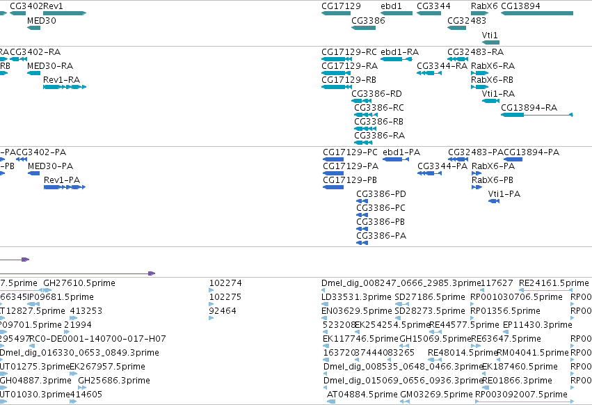Open protein Rev1-PA
The height and width of the screenshot is (405, 592).
coord(62,181)
